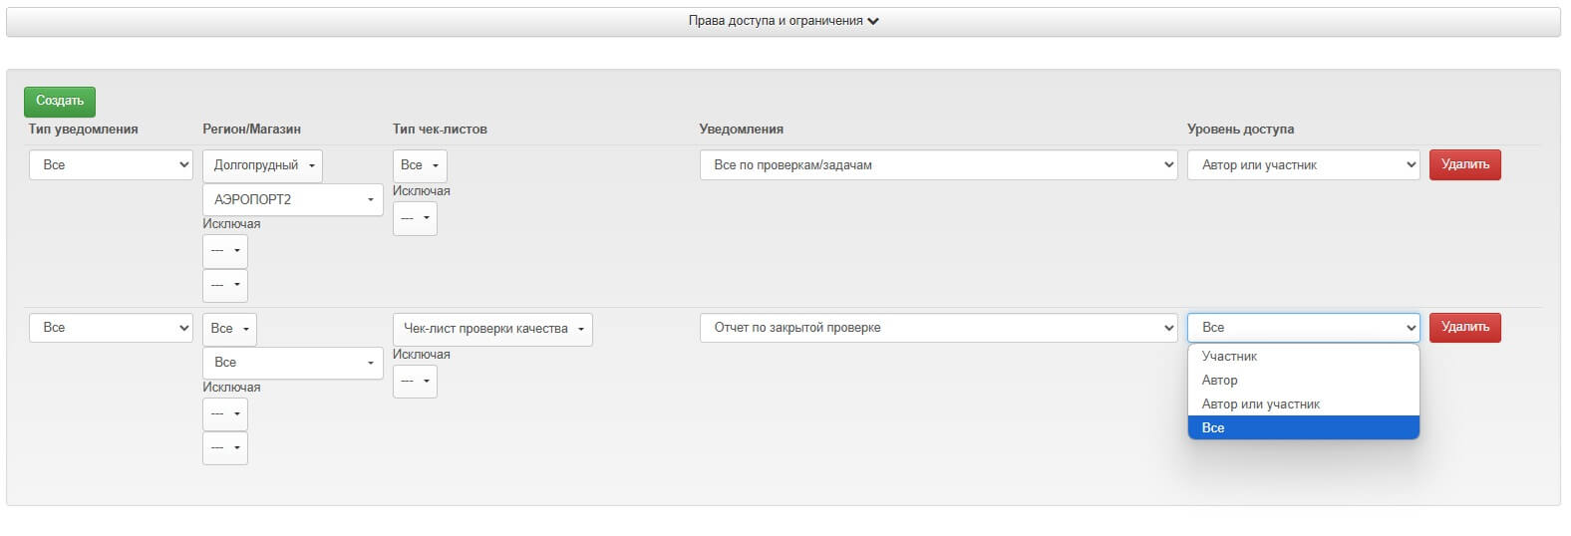Open 'Отчет по закрытой проверке' notifications dropdown
Image resolution: width=1571 pixels, height=536 pixels.
(938, 328)
